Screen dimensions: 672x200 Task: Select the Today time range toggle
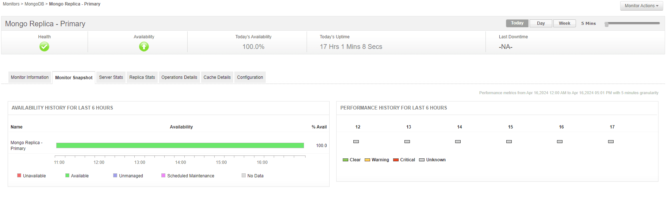tap(517, 23)
